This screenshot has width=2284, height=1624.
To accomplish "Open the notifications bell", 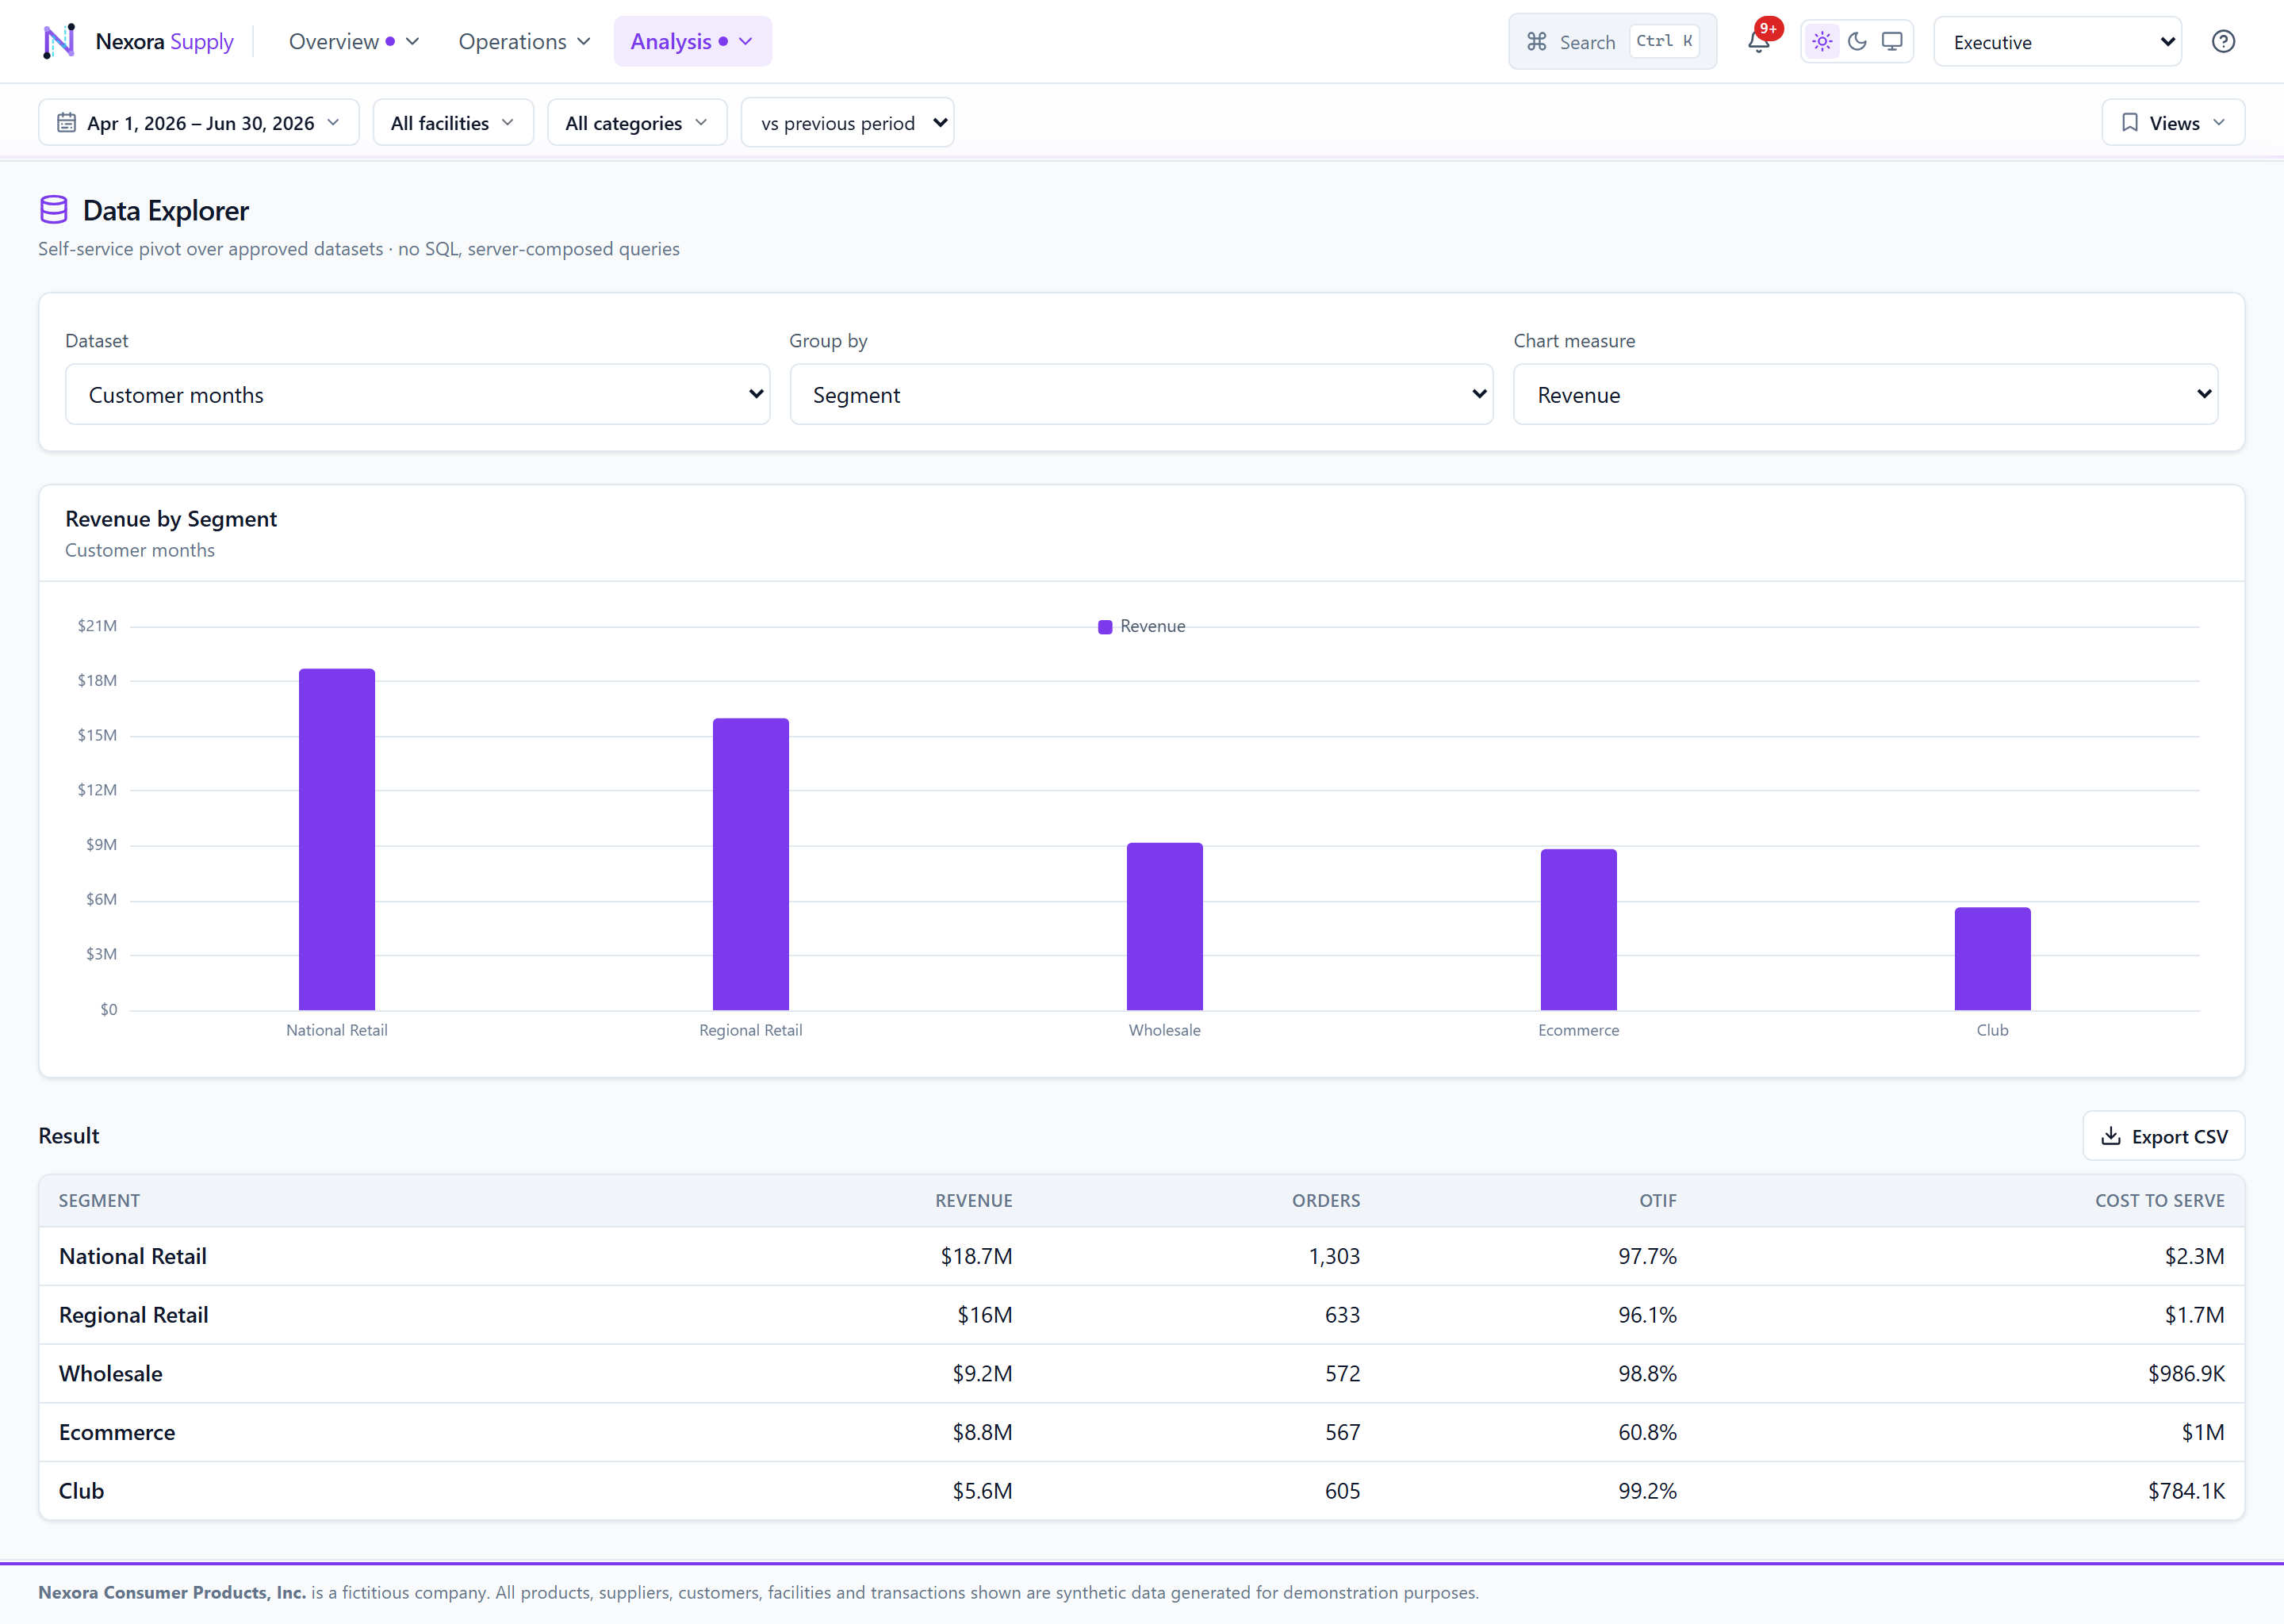I will [1759, 41].
